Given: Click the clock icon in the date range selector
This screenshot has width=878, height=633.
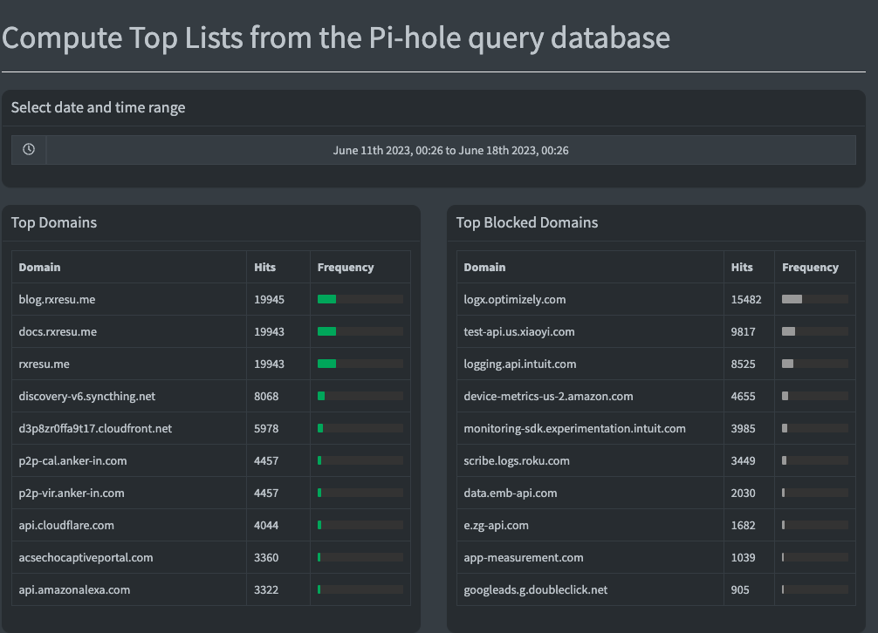Looking at the screenshot, I should (x=29, y=149).
